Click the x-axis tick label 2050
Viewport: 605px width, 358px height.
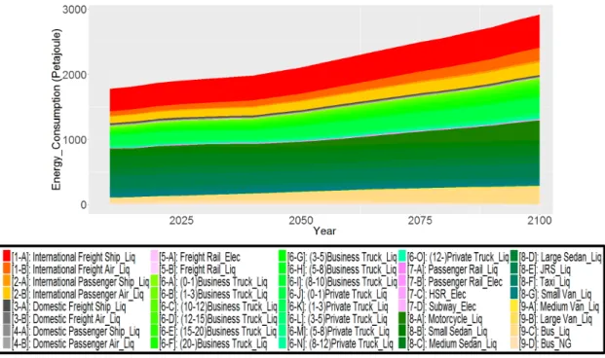(x=301, y=221)
